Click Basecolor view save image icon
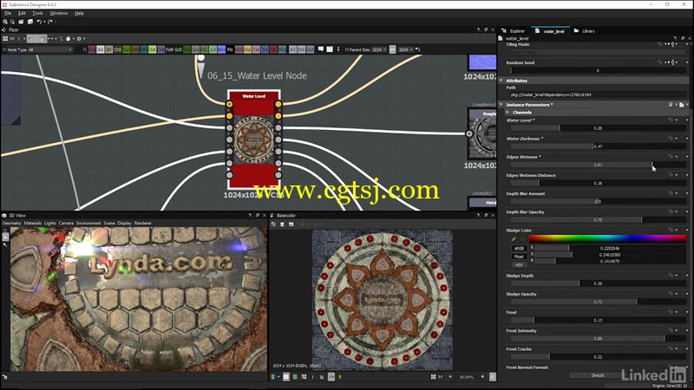Image resolution: width=694 pixels, height=390 pixels. click(282, 224)
